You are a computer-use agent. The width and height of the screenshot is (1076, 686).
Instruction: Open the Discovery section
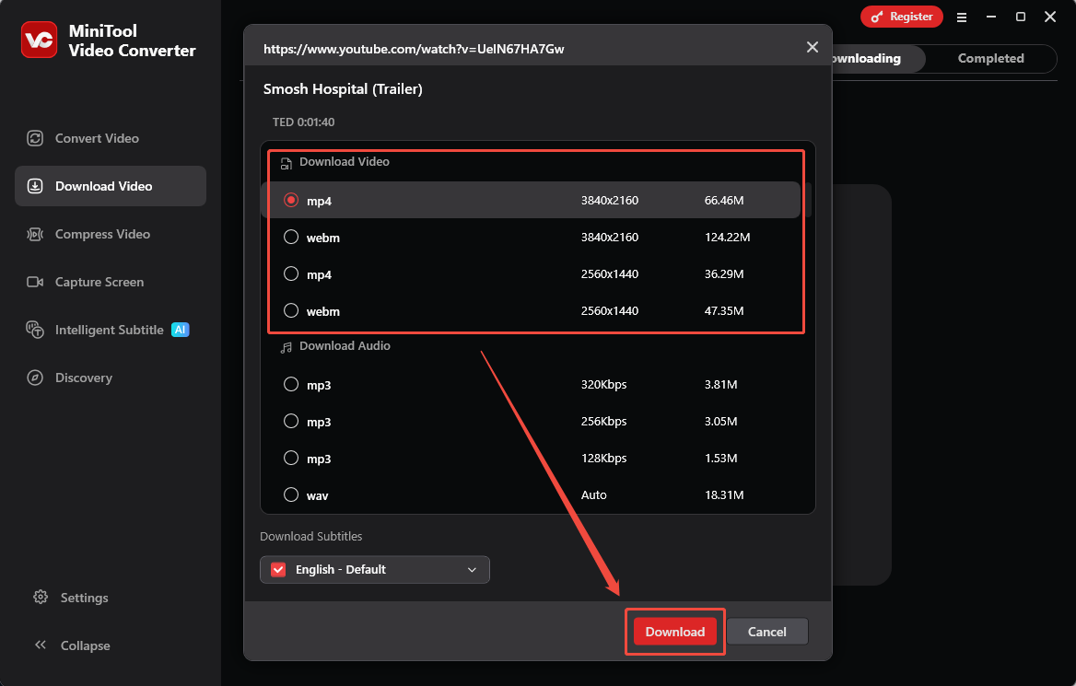(x=81, y=378)
